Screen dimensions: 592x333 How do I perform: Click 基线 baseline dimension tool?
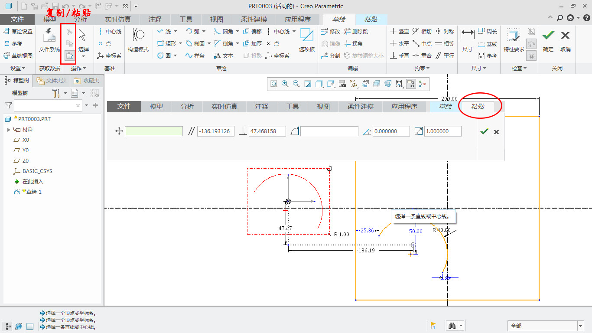(x=488, y=44)
